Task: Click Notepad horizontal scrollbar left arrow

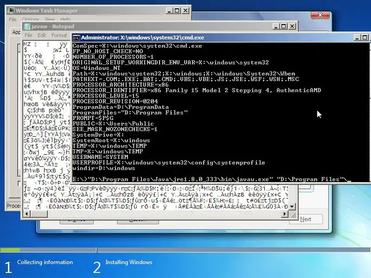Action: [26, 214]
